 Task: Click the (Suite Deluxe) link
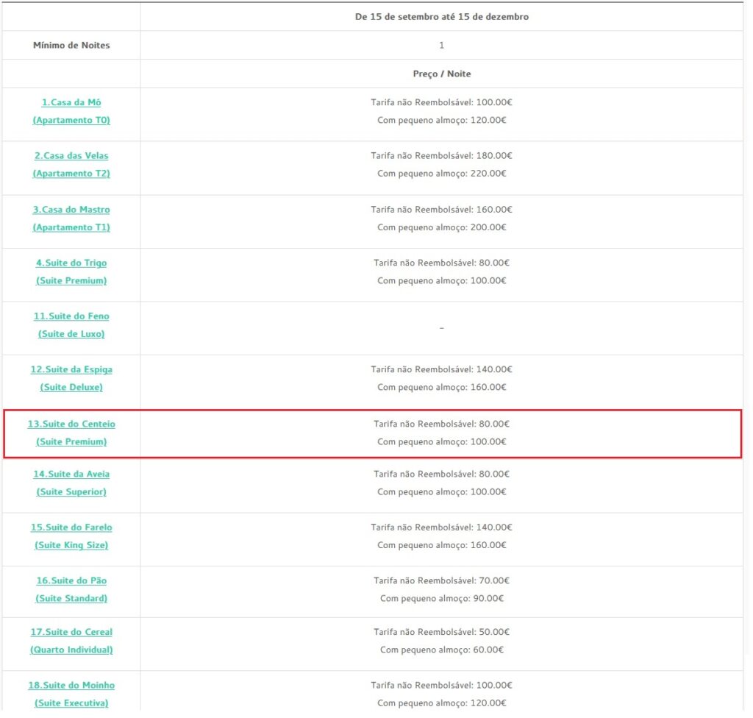[71, 388]
